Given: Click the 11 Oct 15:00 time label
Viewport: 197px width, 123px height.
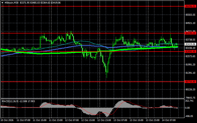Looking at the screenshot, I should (40, 120).
